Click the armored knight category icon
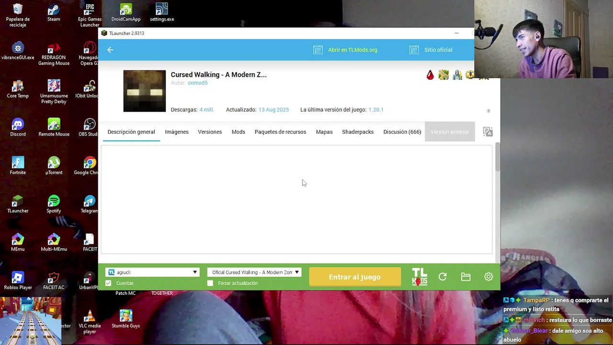 point(457,75)
